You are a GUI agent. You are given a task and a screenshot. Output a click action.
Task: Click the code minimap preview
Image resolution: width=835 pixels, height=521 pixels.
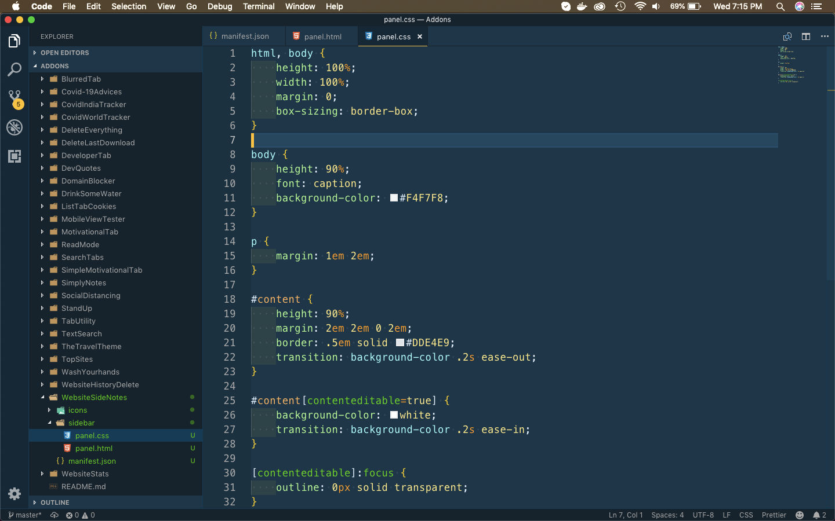pos(792,64)
